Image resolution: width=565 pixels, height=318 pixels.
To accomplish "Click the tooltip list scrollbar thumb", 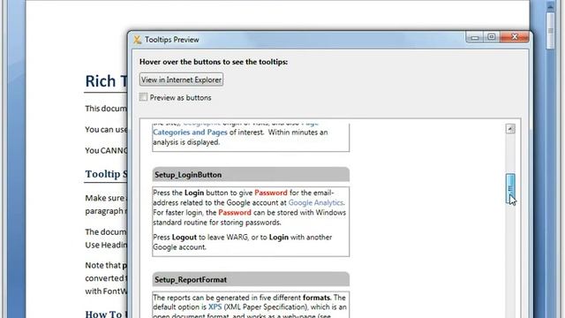I will click(510, 188).
